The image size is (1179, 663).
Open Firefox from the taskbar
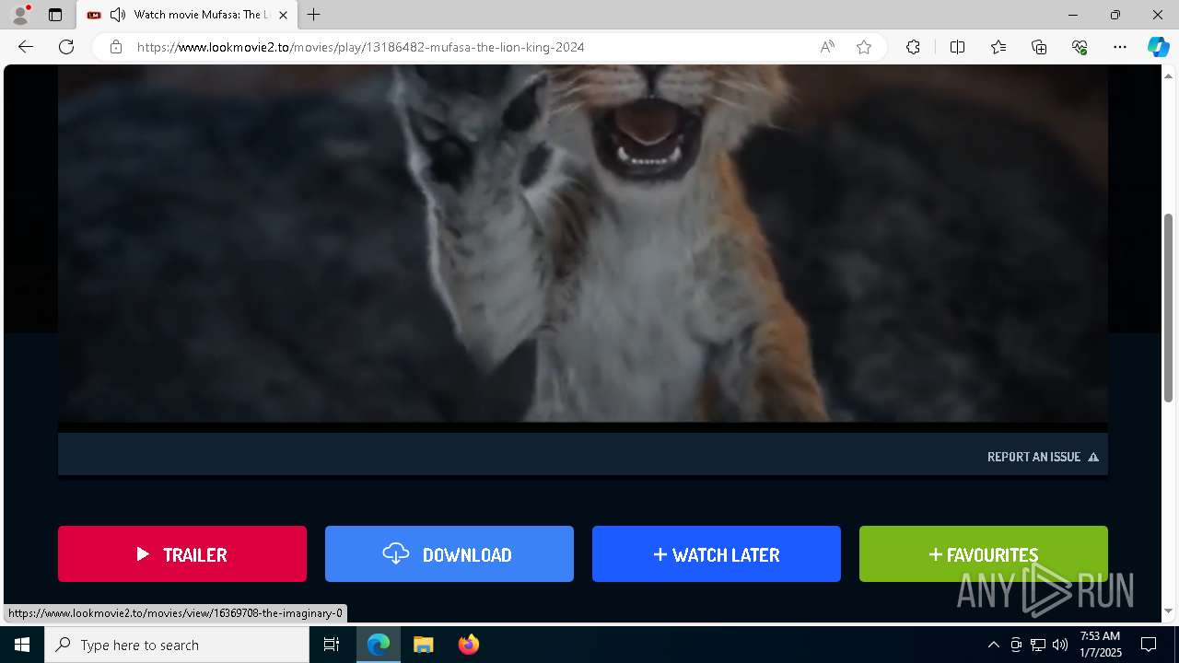pyautogui.click(x=468, y=645)
